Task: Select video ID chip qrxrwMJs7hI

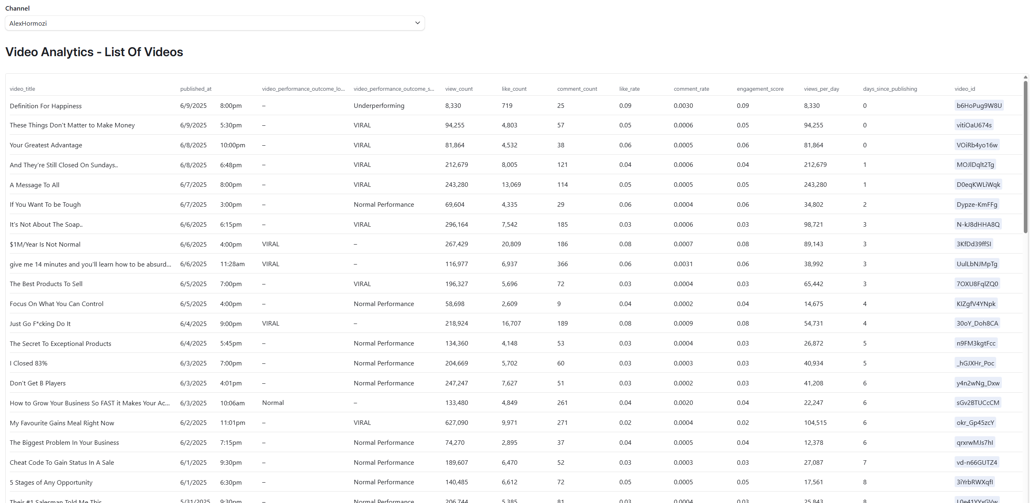Action: (975, 442)
